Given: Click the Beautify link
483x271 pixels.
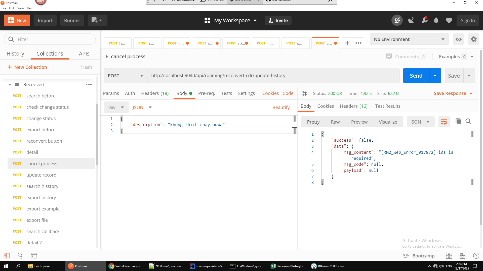Looking at the screenshot, I should (281, 107).
